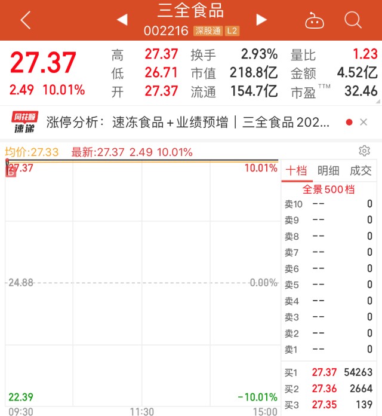Open chart settings gear icon
Image resolution: width=382 pixels, height=416 pixels.
pyautogui.click(x=364, y=151)
